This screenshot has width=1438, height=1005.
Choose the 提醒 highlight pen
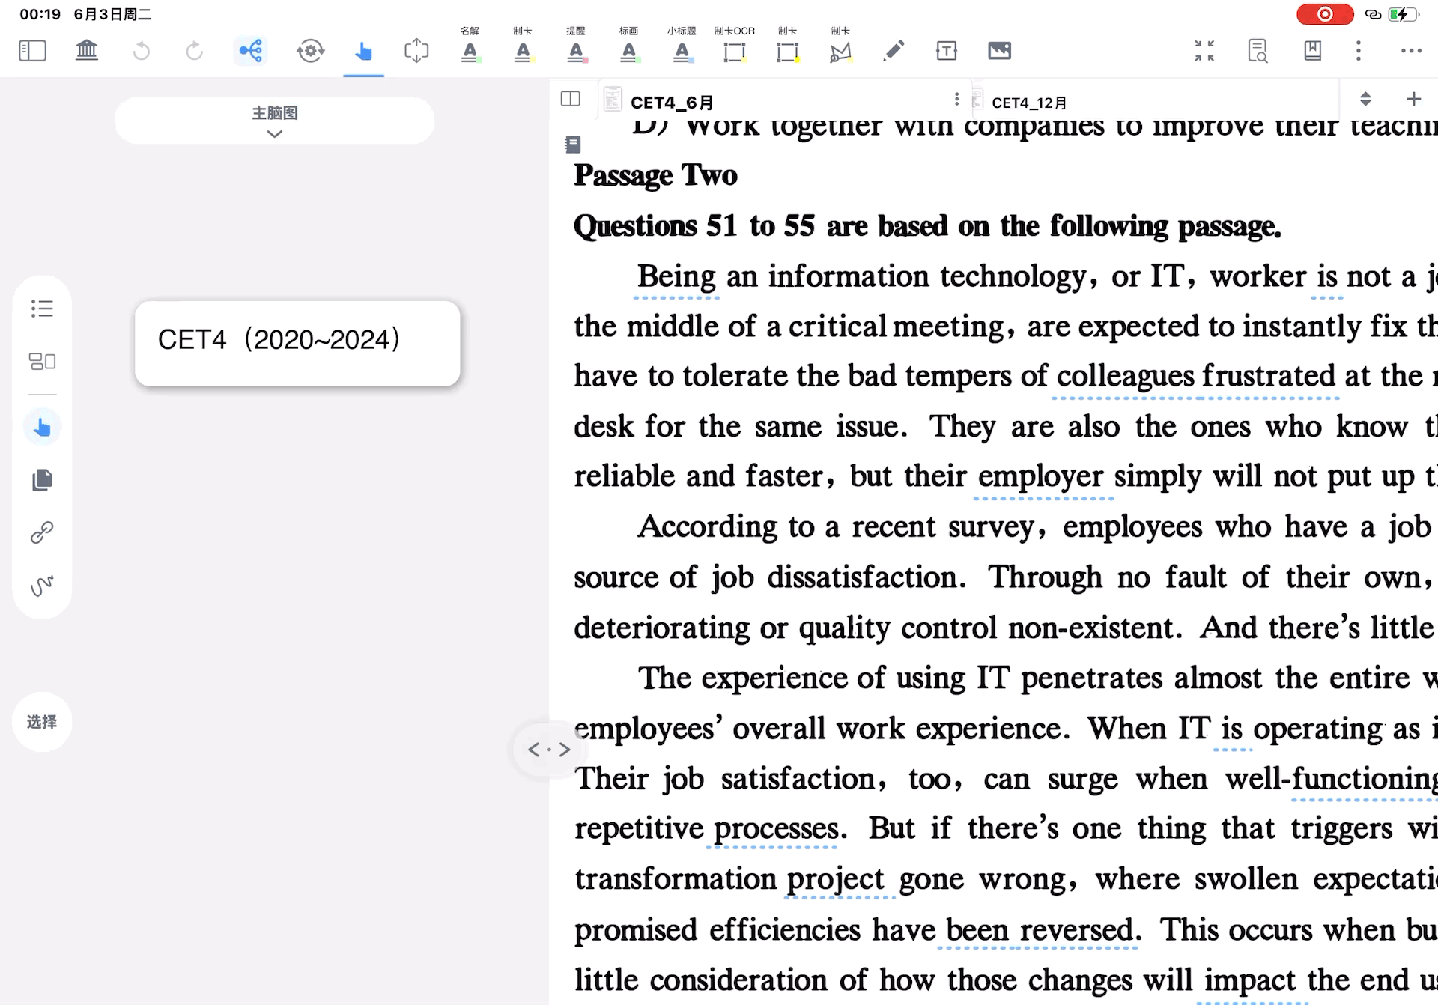[x=576, y=45]
